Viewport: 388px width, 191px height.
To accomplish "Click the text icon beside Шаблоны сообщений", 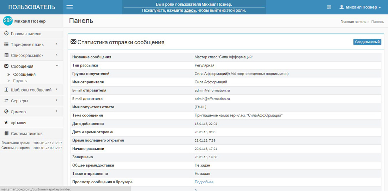I will 6,90.
